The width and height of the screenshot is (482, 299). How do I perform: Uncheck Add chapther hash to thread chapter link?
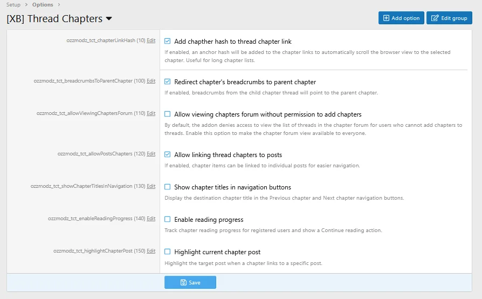coord(167,41)
